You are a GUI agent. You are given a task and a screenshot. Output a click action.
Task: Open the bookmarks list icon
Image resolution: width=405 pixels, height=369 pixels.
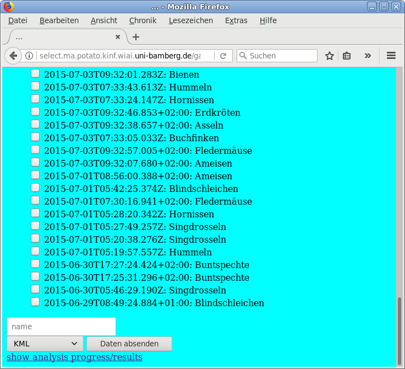pos(347,56)
